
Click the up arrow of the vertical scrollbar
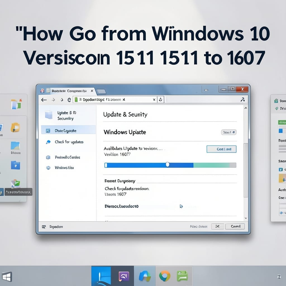(x=246, y=108)
